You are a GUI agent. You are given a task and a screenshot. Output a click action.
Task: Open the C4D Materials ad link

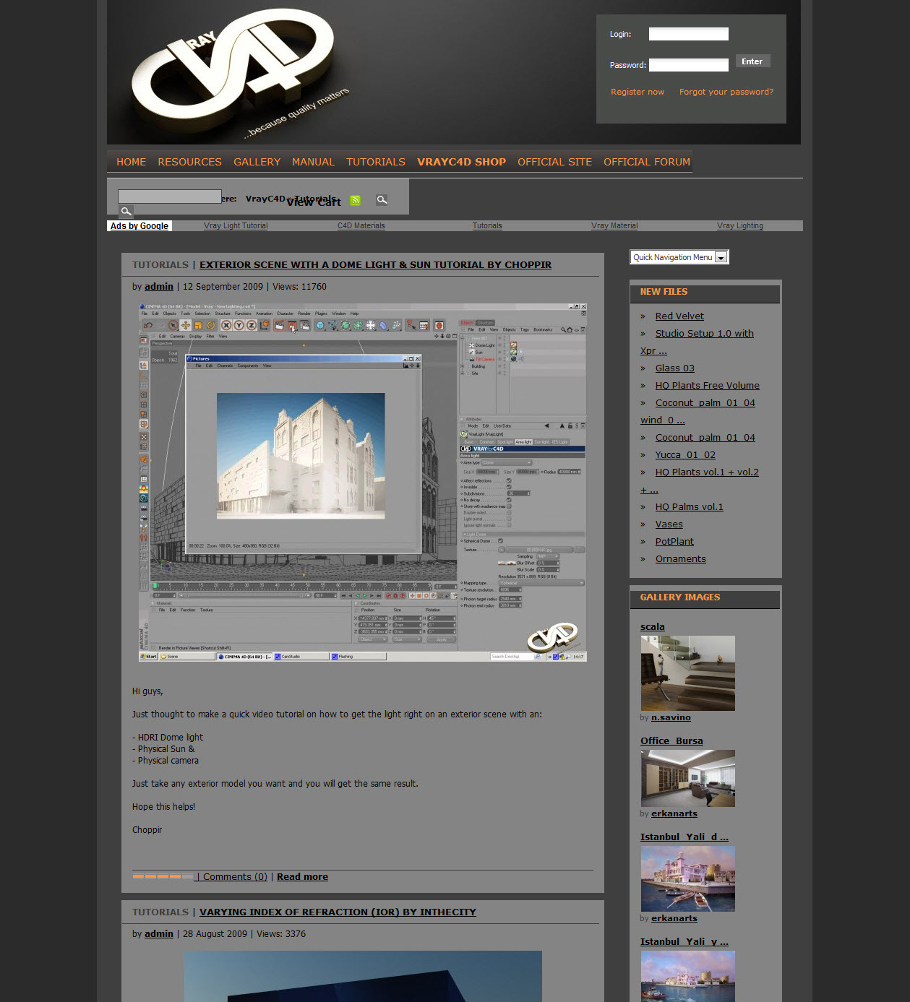361,226
